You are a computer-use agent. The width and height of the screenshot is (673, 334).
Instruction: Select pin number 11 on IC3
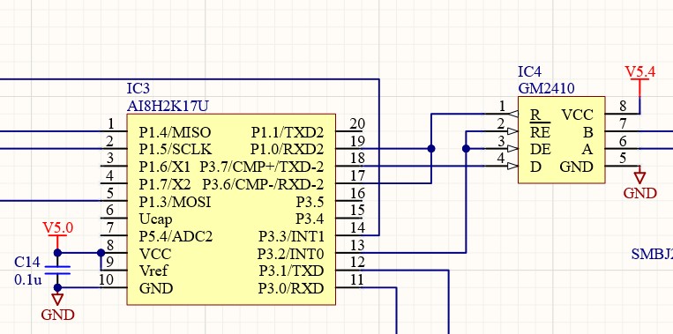click(357, 280)
